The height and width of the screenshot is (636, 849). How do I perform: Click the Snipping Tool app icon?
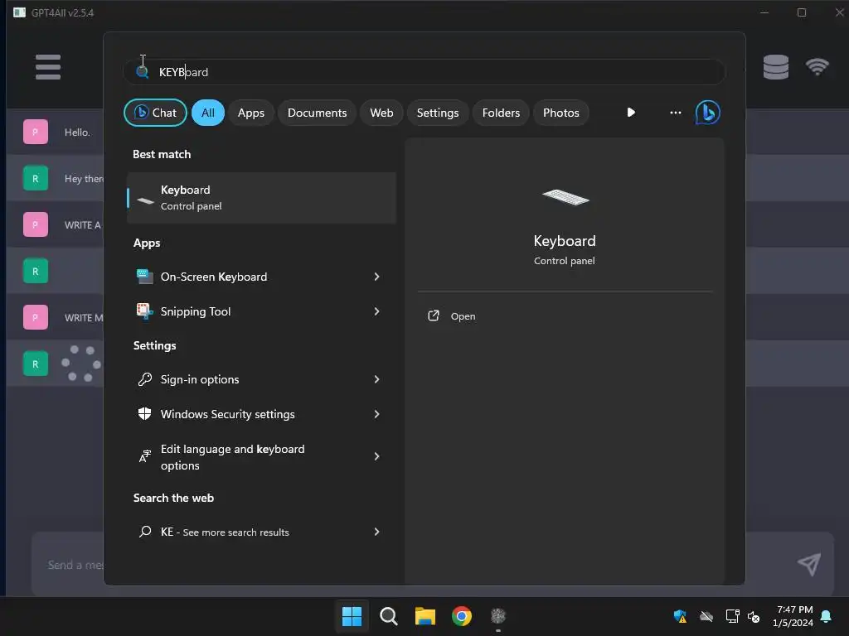144,311
